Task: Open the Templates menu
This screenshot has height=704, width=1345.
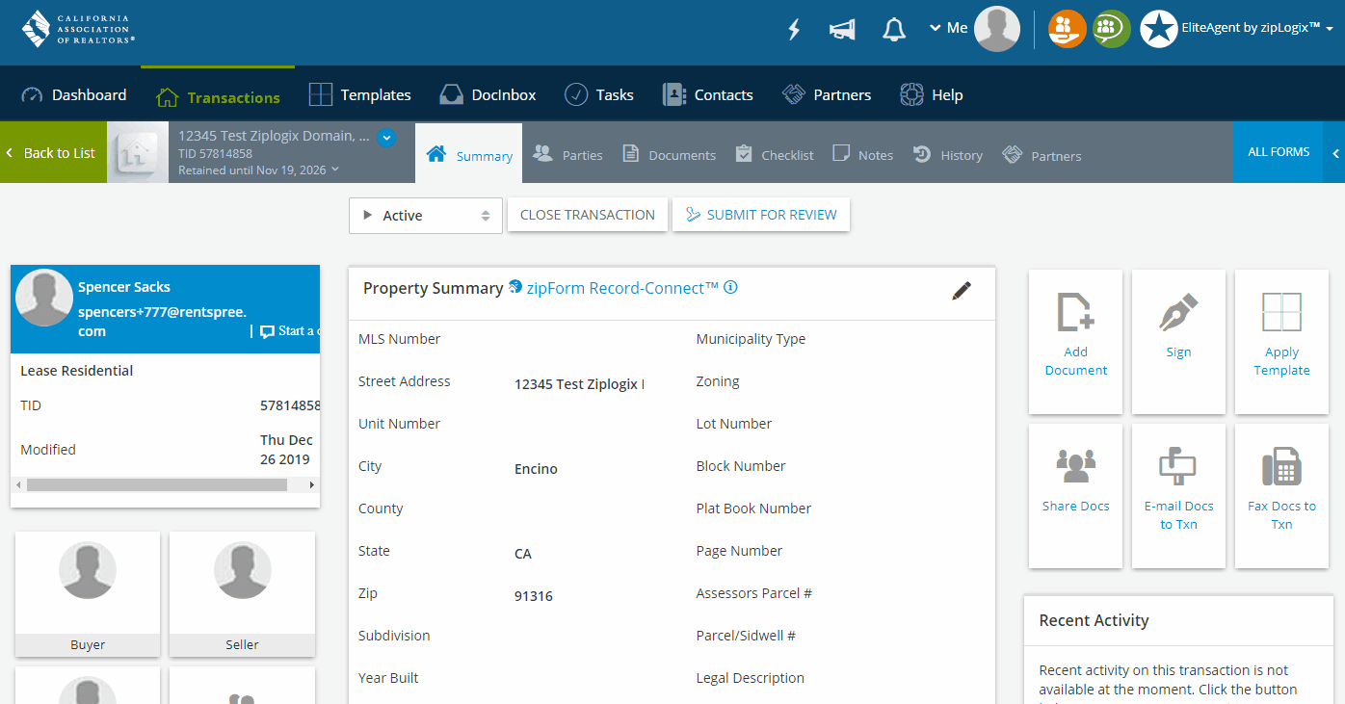Action: pos(359,94)
